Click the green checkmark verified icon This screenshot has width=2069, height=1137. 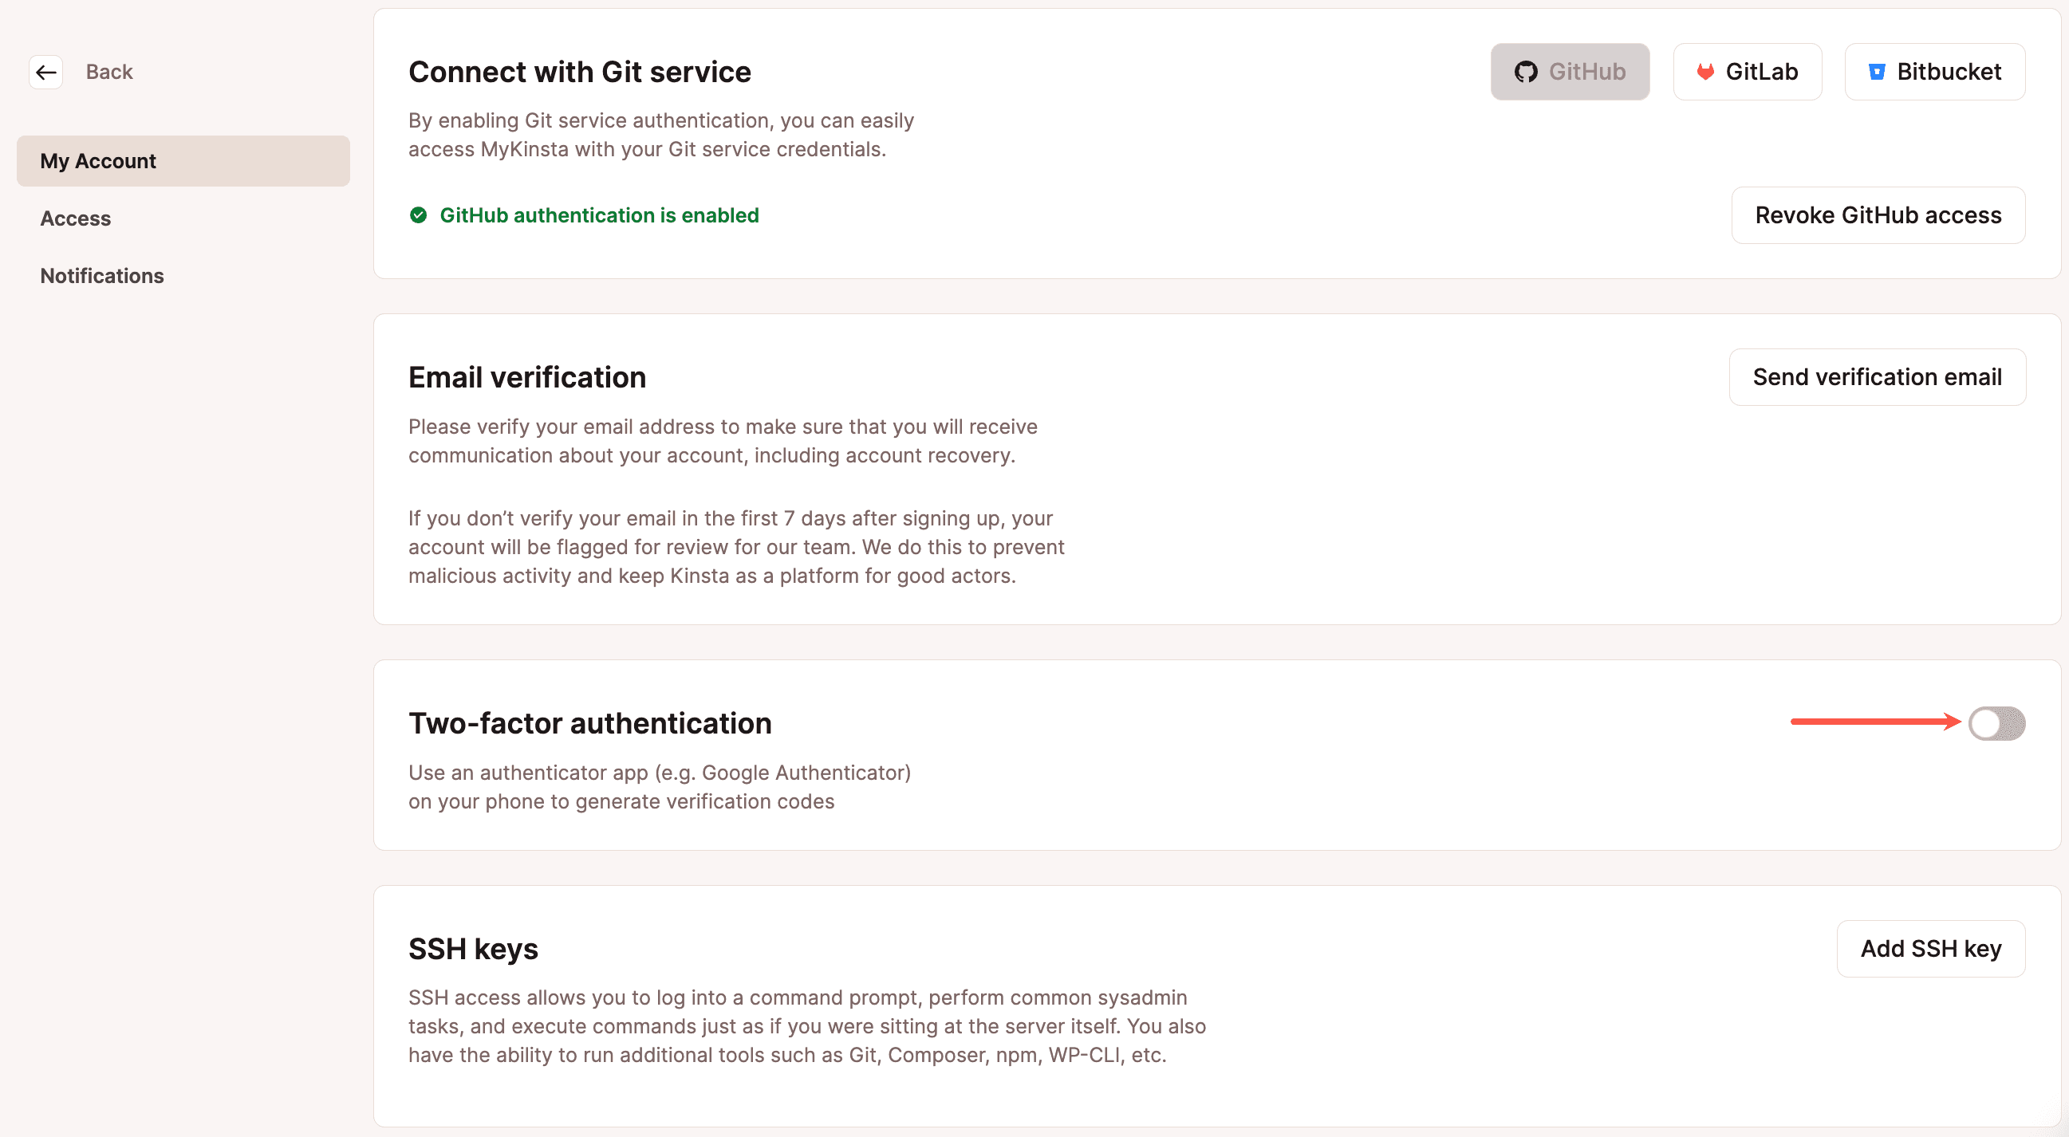click(416, 214)
